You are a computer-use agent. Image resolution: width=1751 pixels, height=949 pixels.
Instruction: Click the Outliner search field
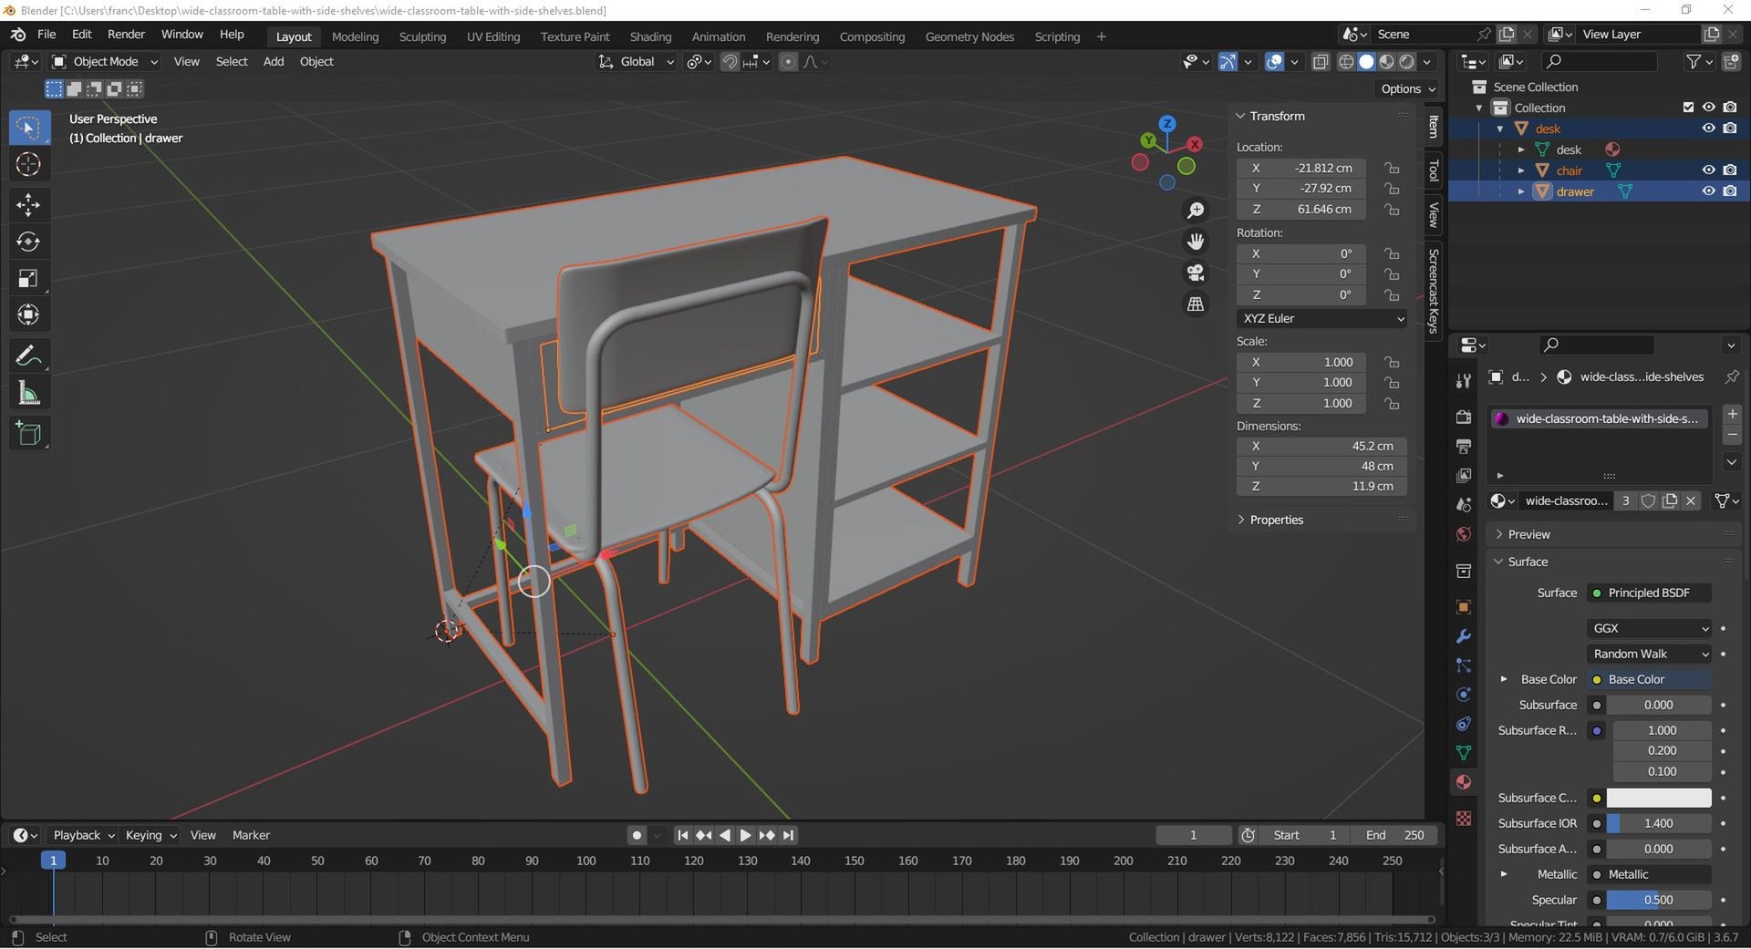[x=1599, y=61]
